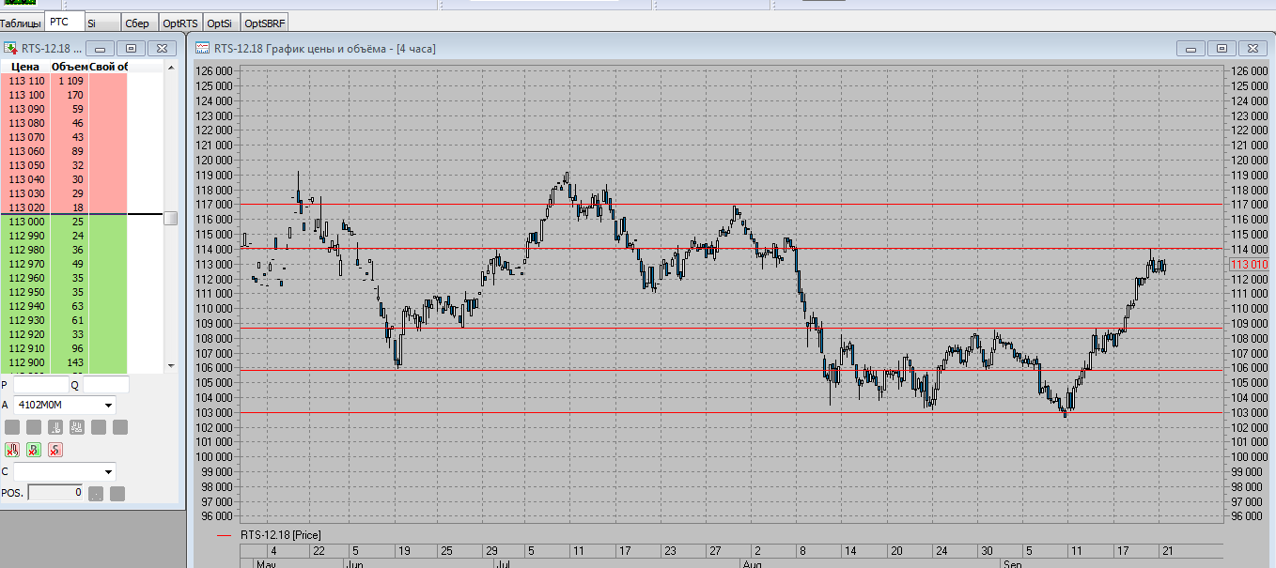Go to the Таблицы tab
The width and height of the screenshot is (1276, 568).
(21, 22)
